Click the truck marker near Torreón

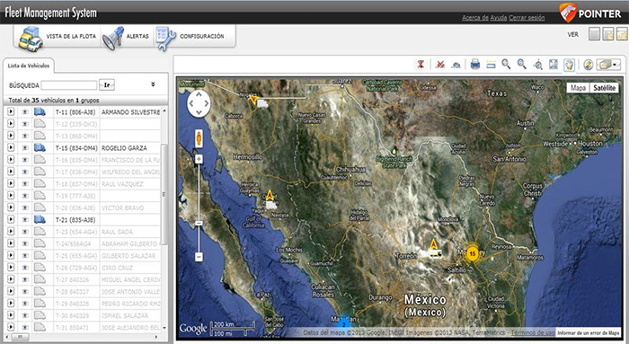434,253
